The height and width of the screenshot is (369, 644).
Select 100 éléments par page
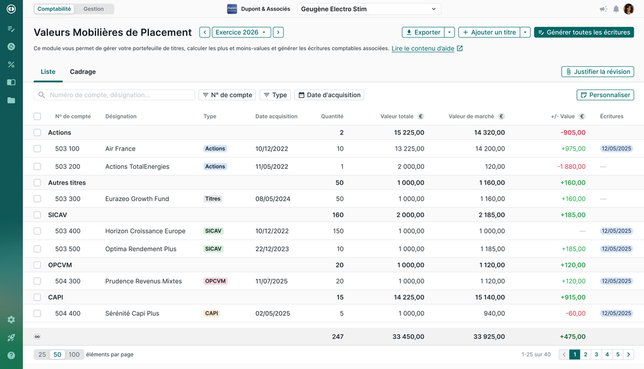(x=74, y=354)
